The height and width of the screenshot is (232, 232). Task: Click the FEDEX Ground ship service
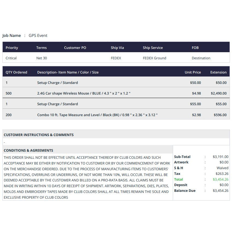(x=154, y=58)
